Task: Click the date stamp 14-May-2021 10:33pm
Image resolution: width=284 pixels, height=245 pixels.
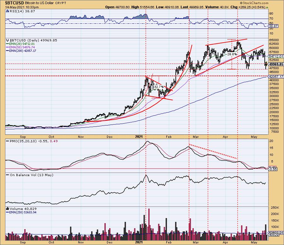Action: (22, 7)
